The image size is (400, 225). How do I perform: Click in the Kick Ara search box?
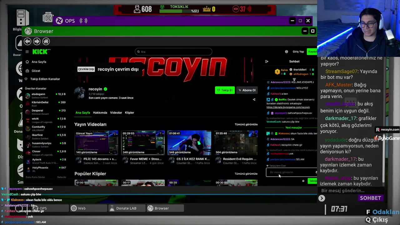pos(173,52)
